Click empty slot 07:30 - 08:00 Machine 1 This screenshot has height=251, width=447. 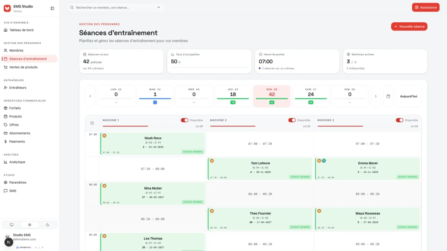pos(153,169)
